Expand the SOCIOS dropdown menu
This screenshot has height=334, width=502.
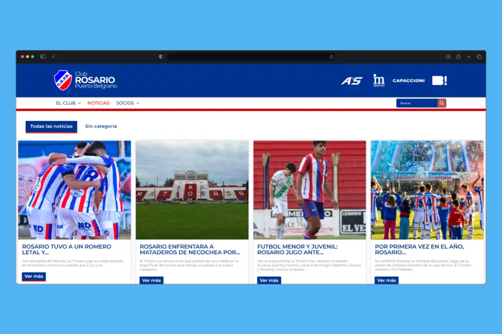[x=127, y=103]
